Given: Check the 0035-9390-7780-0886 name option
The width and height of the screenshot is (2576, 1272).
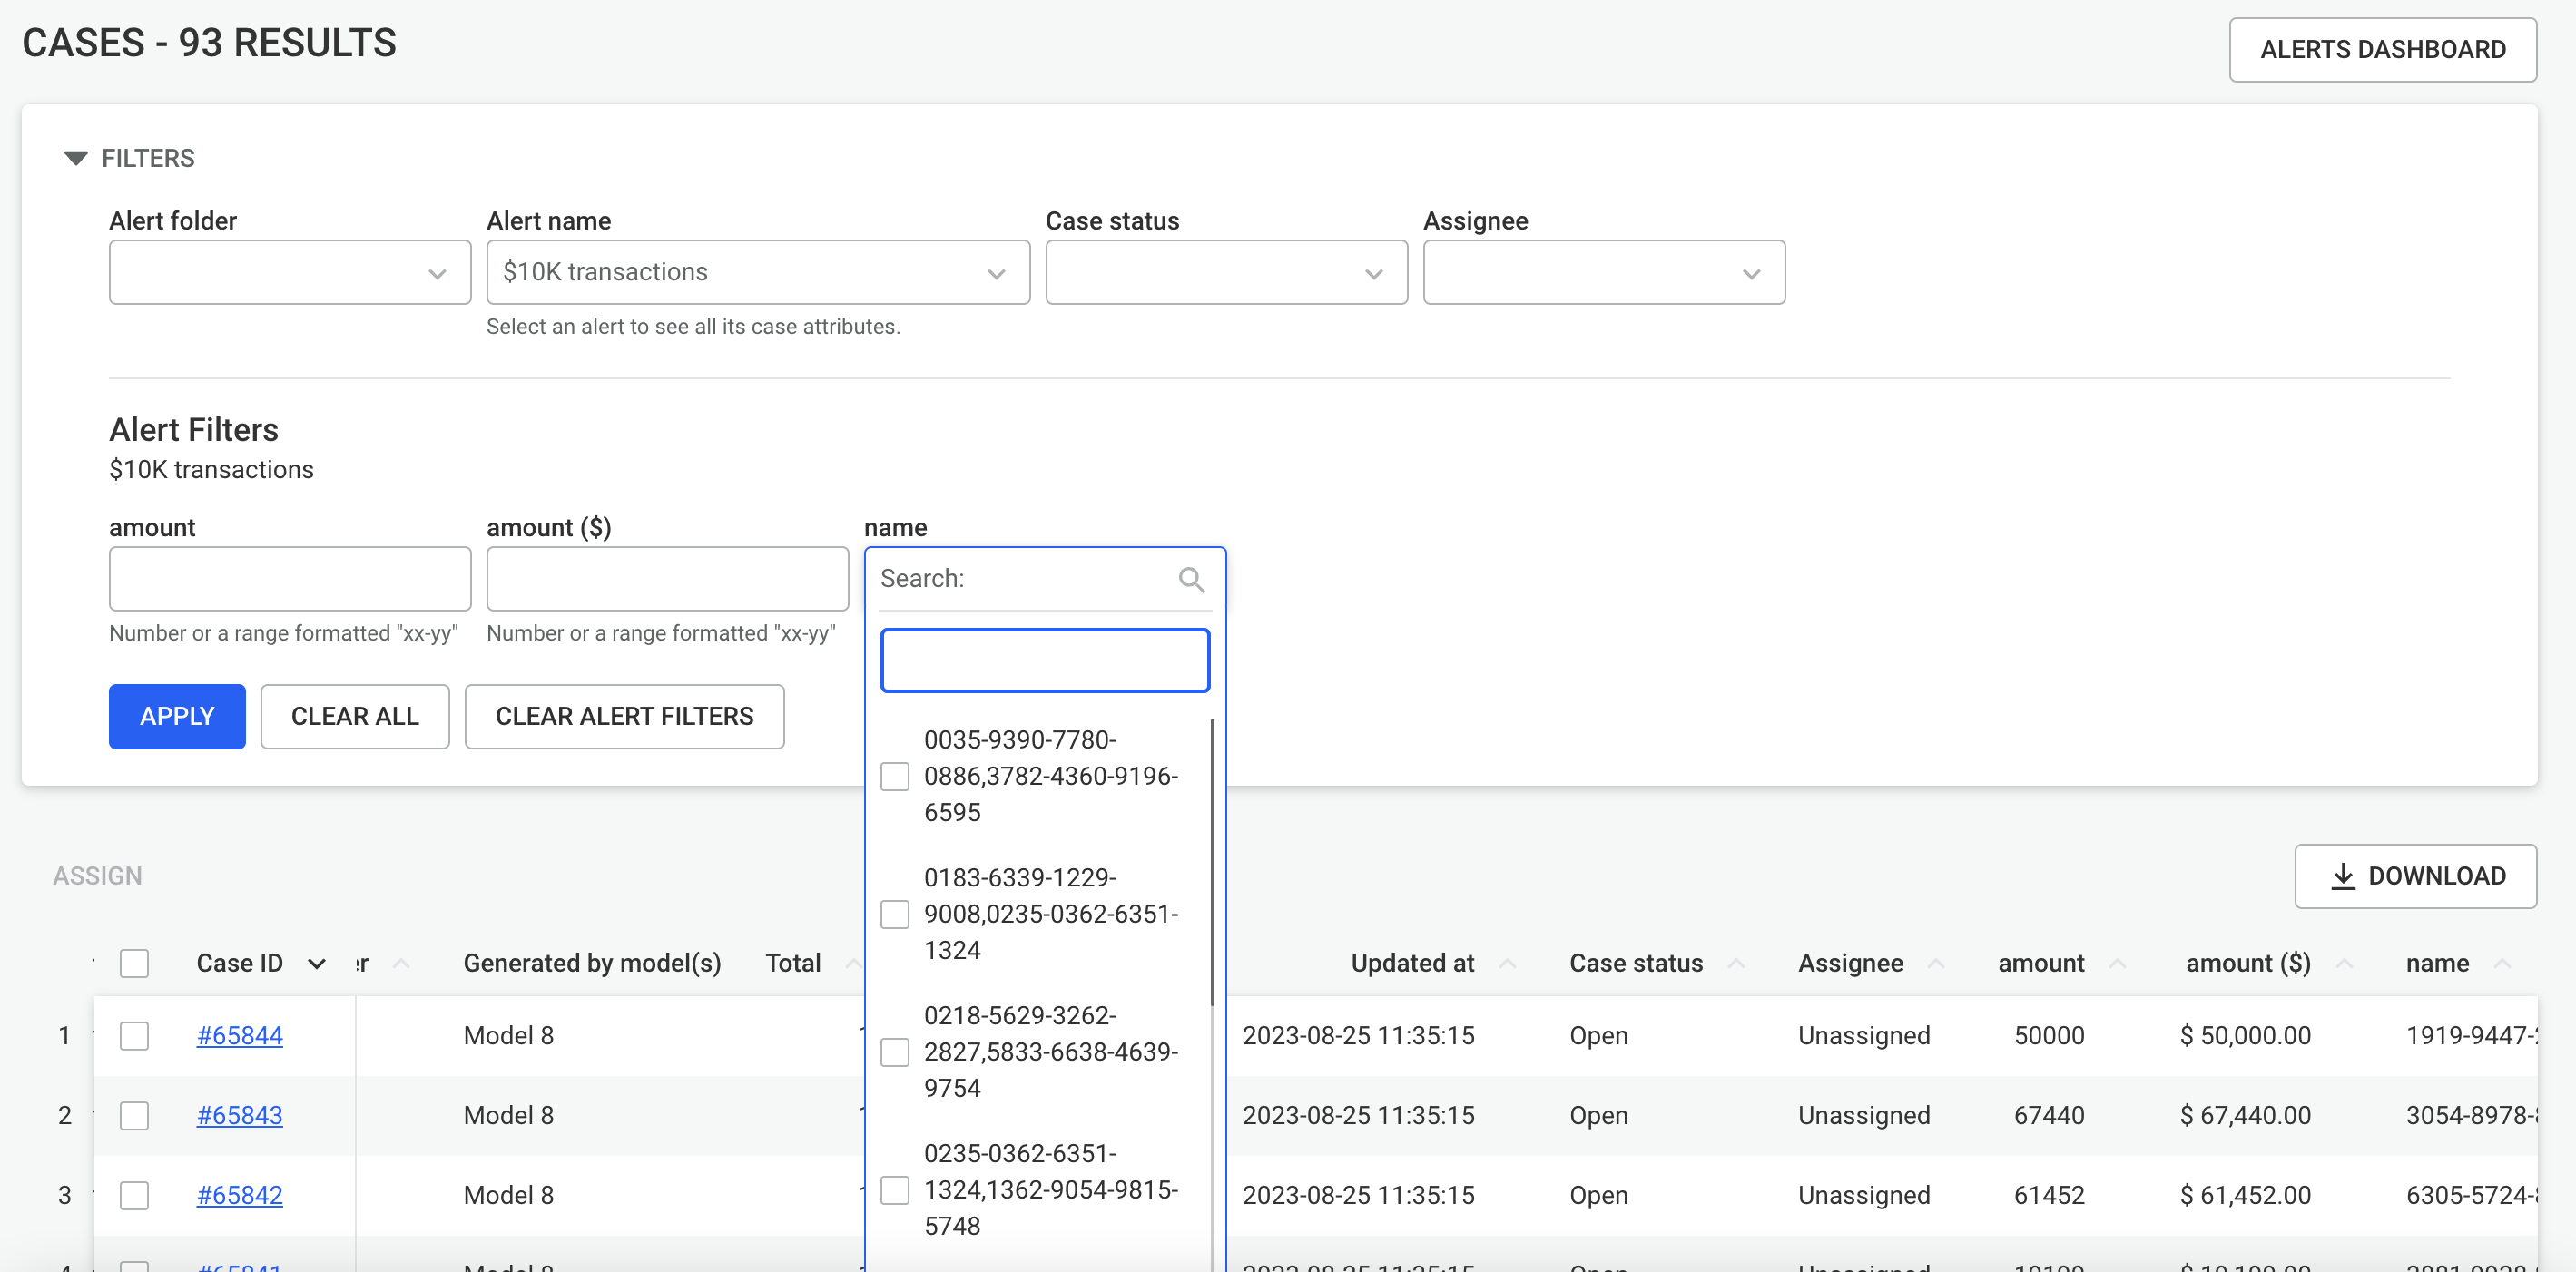Looking at the screenshot, I should (894, 777).
